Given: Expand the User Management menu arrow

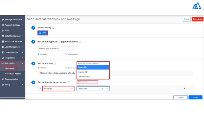Looking at the screenshot, I should pyautogui.click(x=23, y=47).
